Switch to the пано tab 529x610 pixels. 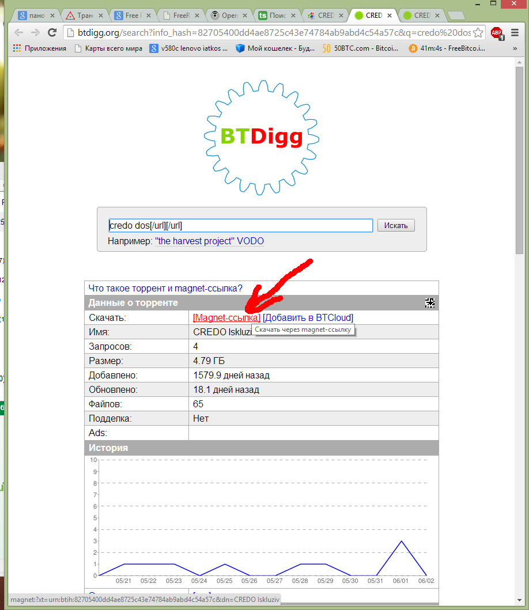(x=37, y=16)
